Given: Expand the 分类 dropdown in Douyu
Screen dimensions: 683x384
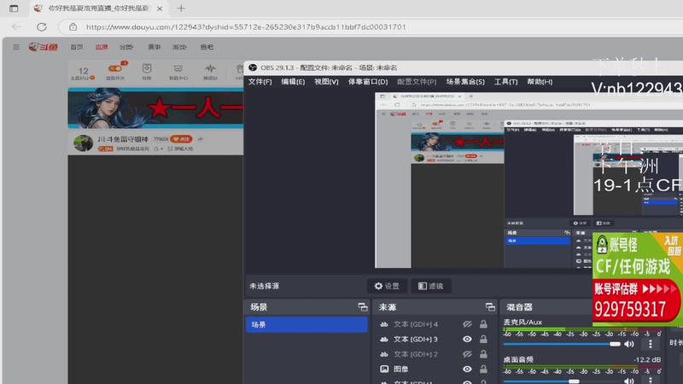Looking at the screenshot, I should pyautogui.click(x=126, y=47).
